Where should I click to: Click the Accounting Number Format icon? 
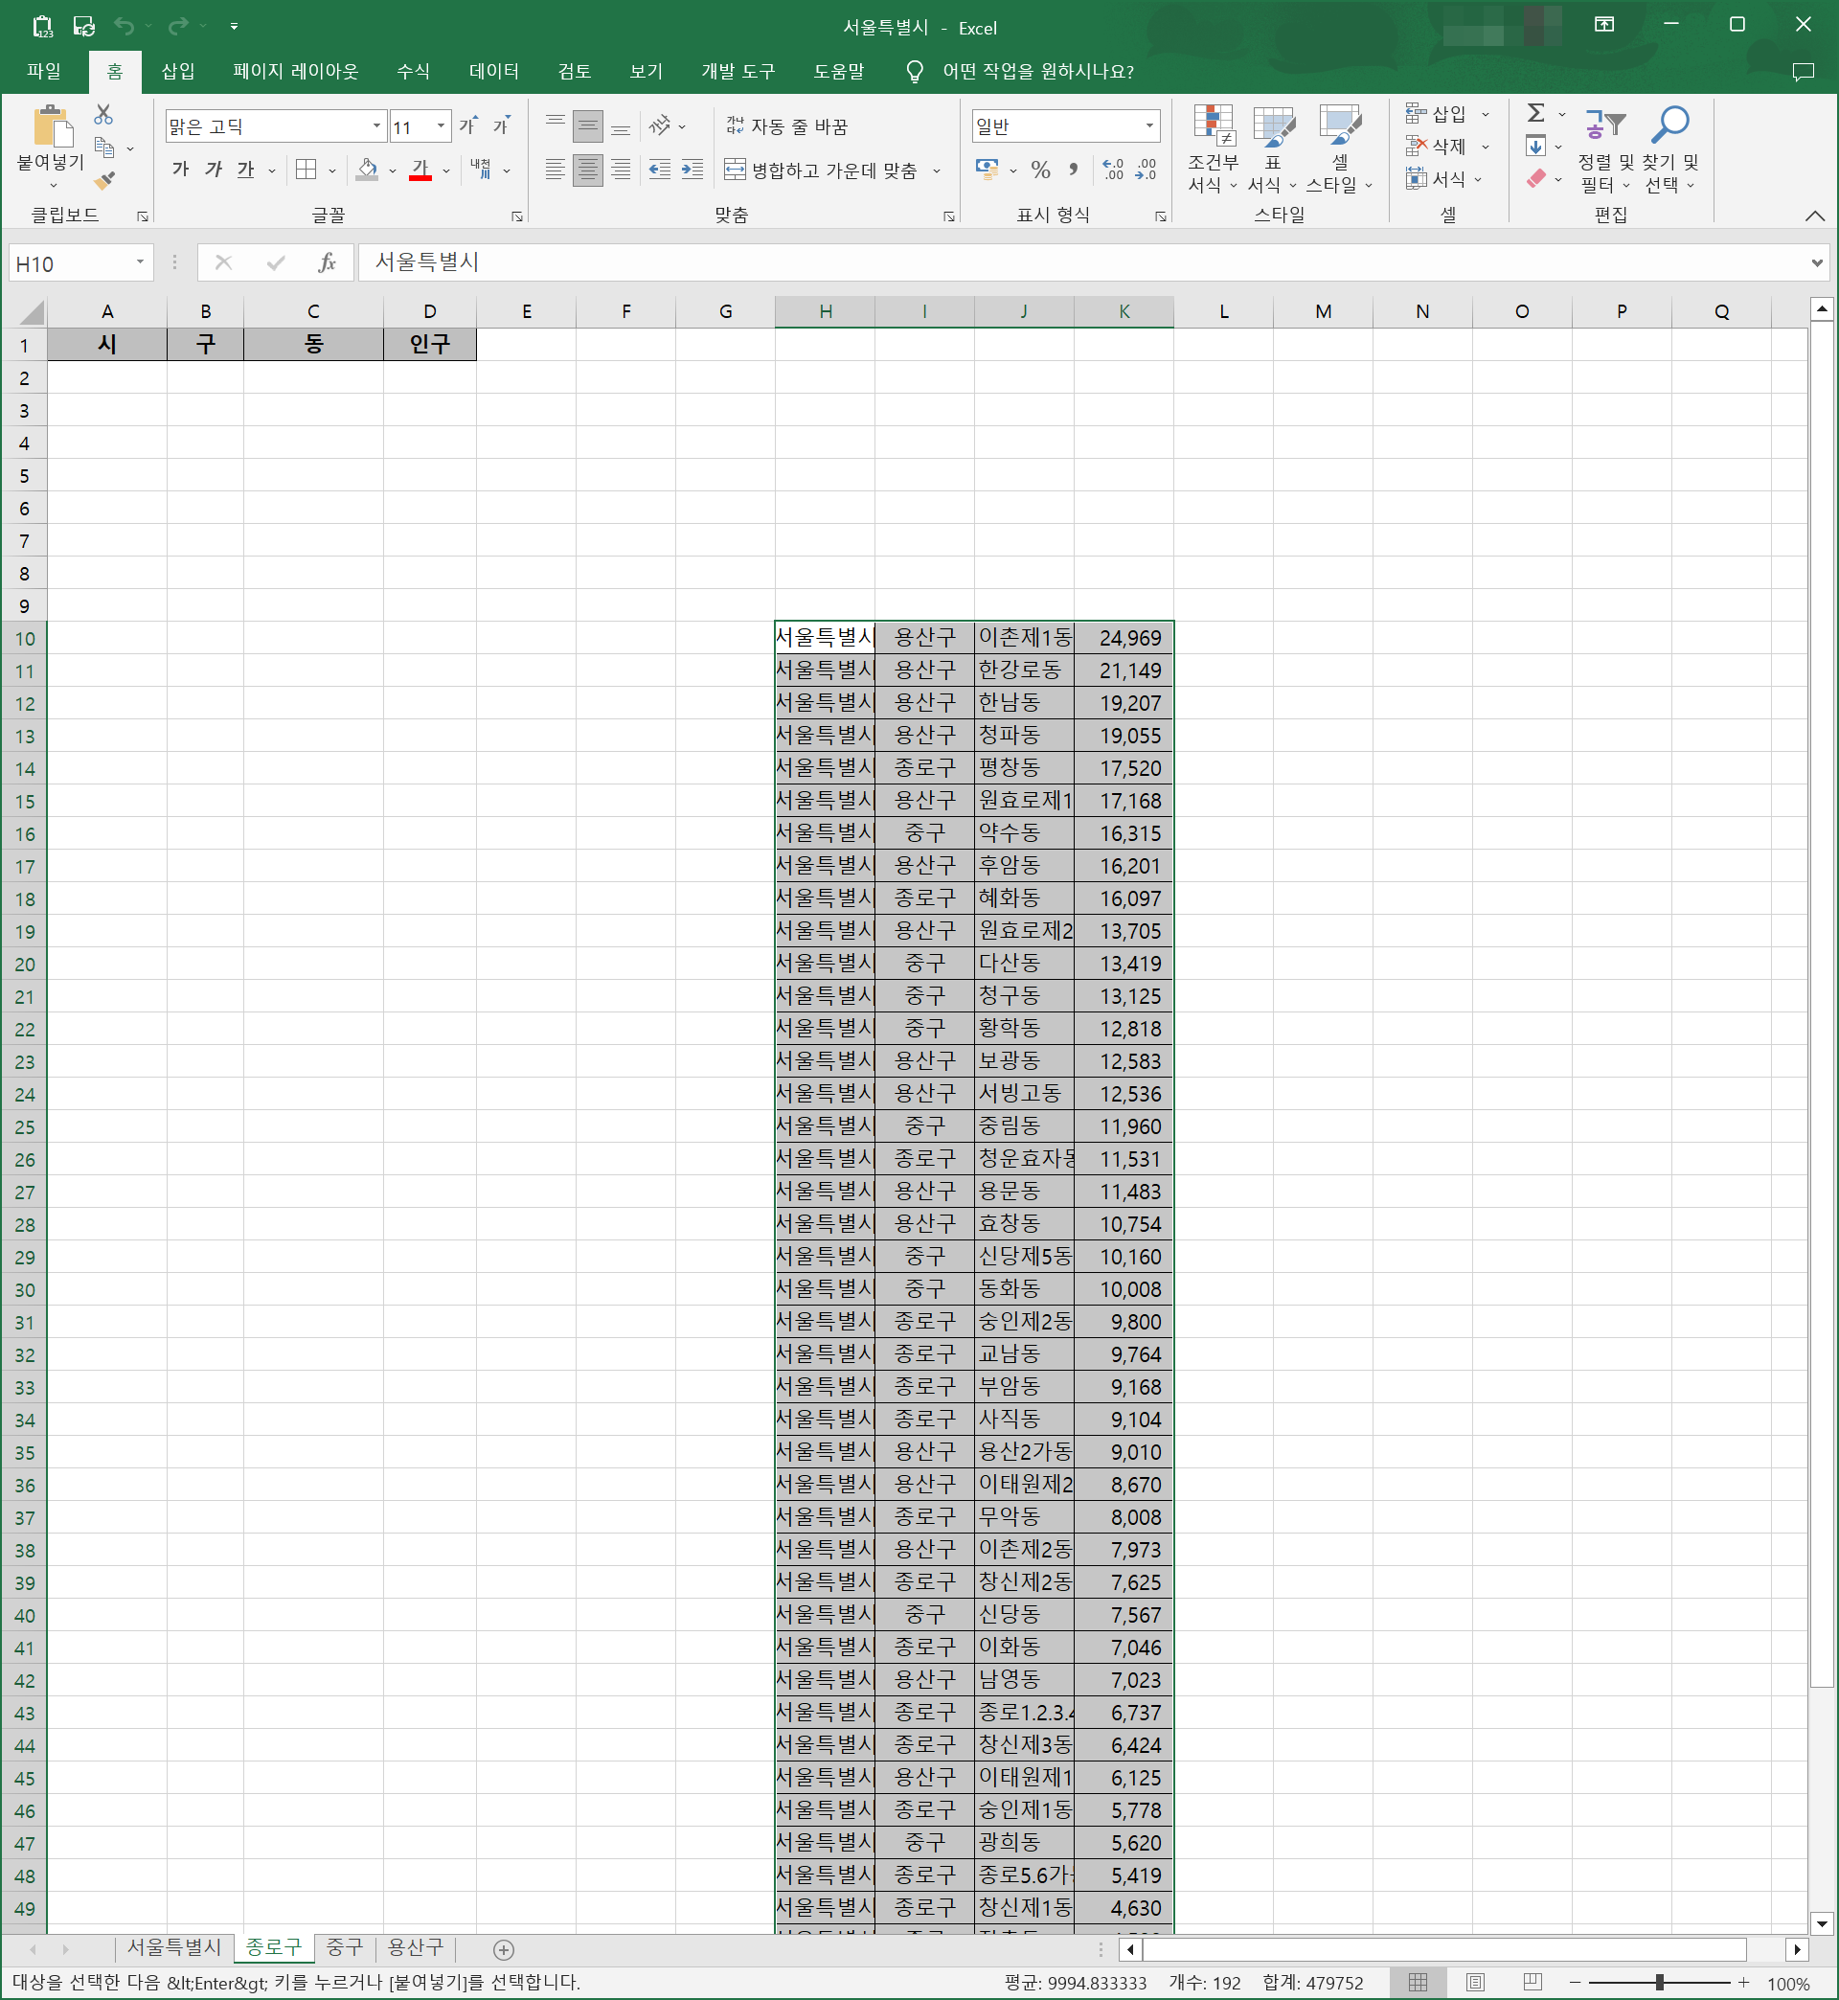click(x=988, y=170)
